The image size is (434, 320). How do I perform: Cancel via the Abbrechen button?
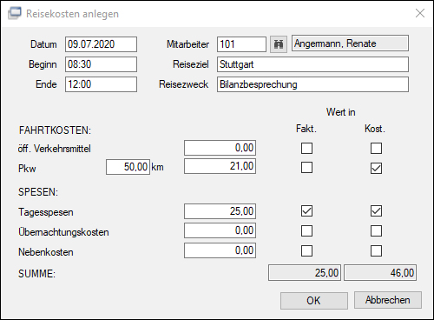[388, 300]
